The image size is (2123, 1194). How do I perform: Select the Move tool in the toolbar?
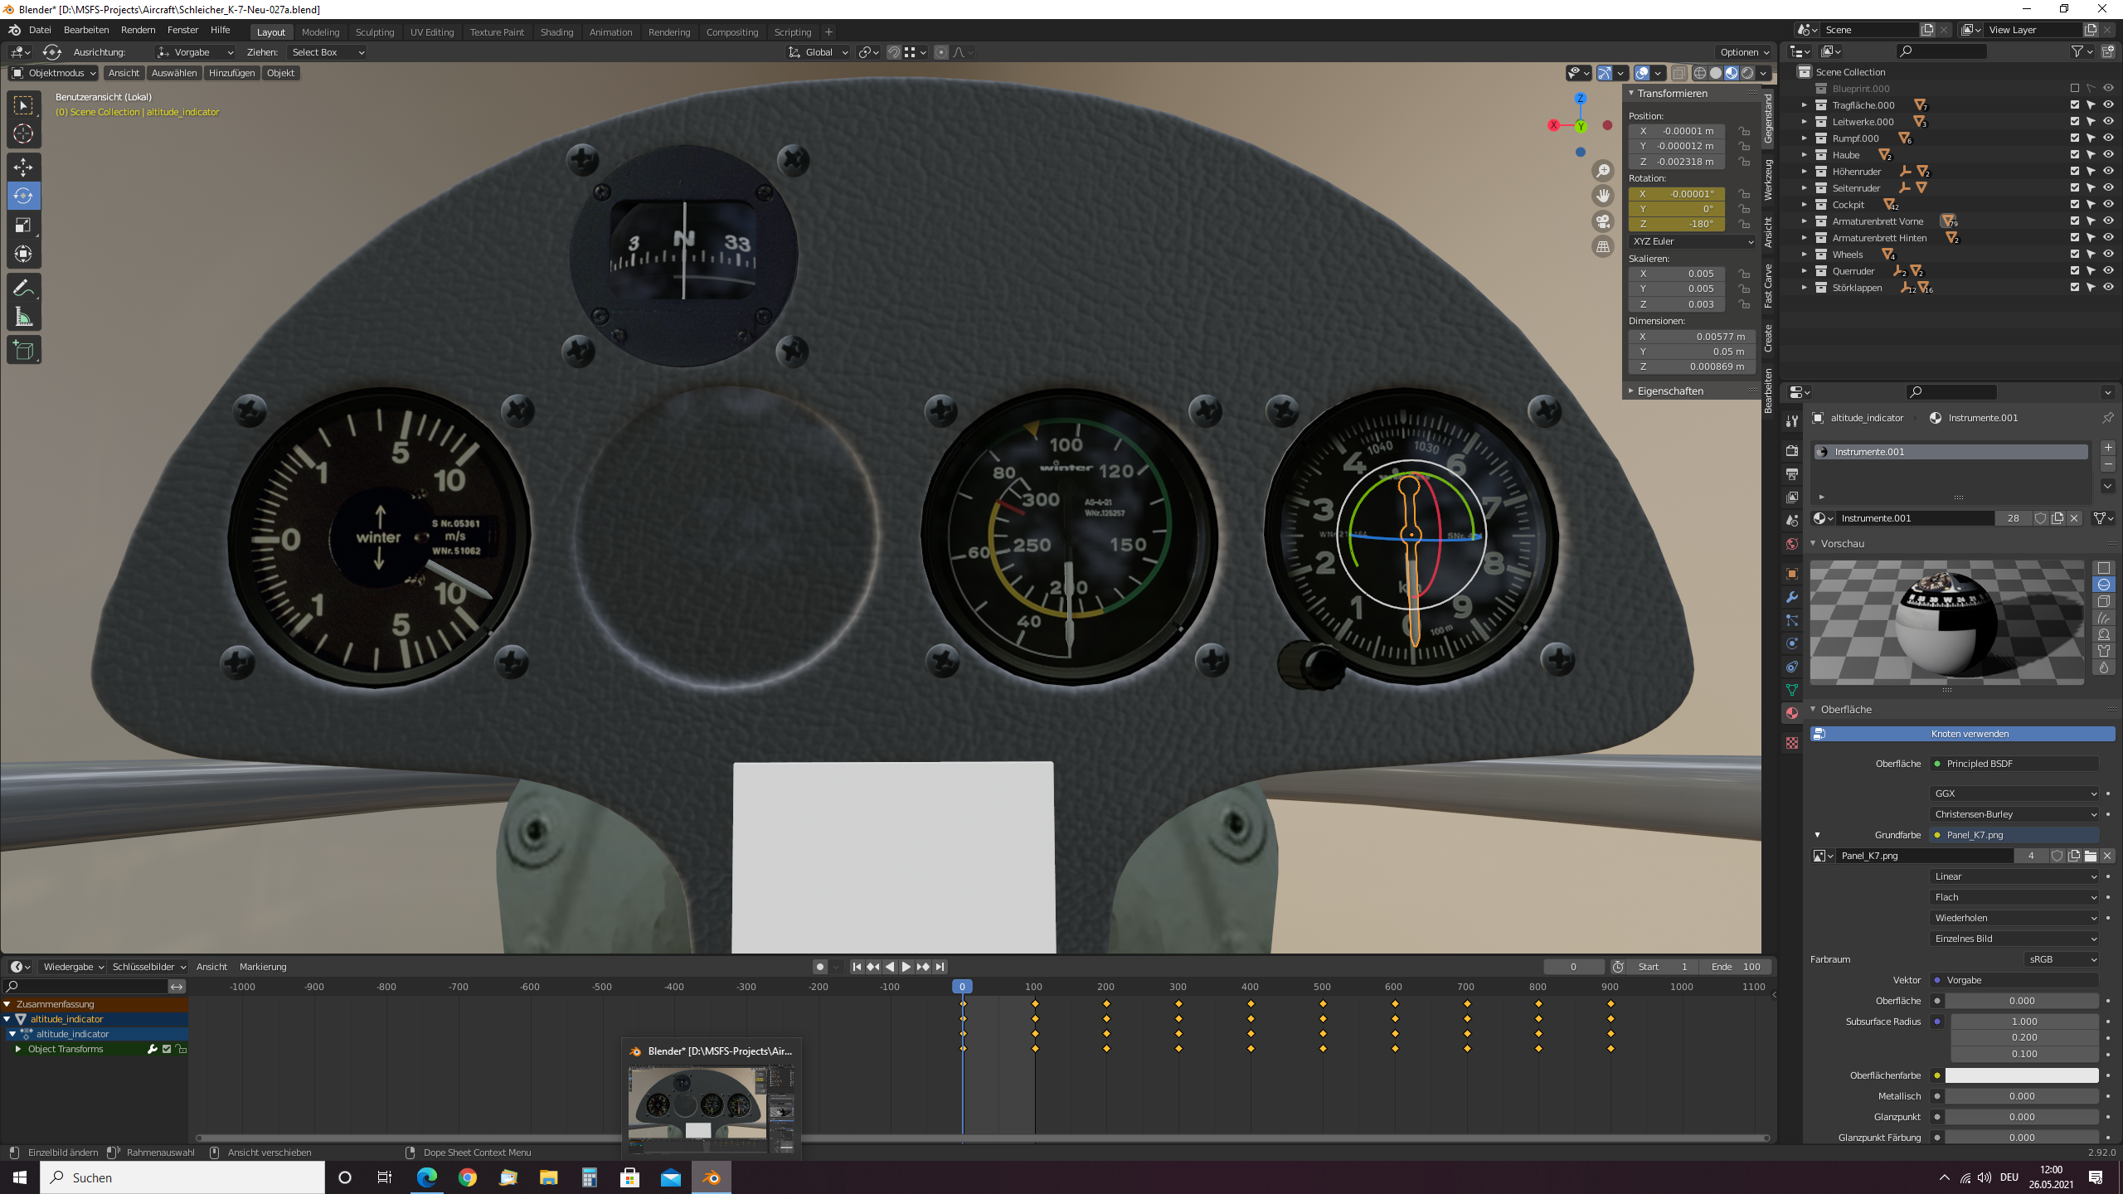point(23,167)
